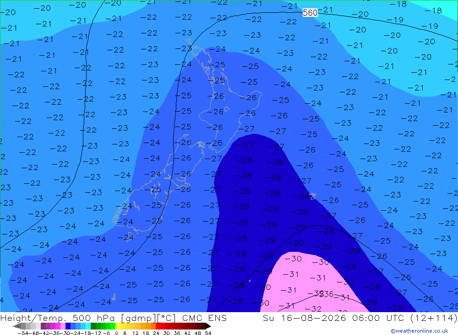Click the "[°C]" unit label in title

tap(167, 318)
